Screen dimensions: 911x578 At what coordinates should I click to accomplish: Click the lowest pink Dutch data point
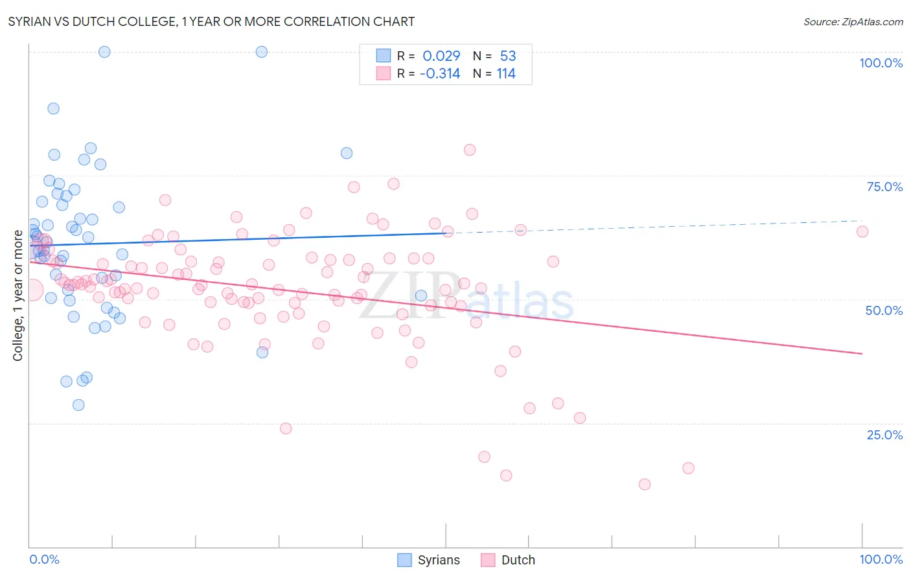point(645,484)
